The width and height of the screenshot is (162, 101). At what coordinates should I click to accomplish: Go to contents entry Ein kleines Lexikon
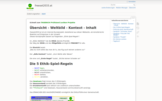tap(120, 39)
